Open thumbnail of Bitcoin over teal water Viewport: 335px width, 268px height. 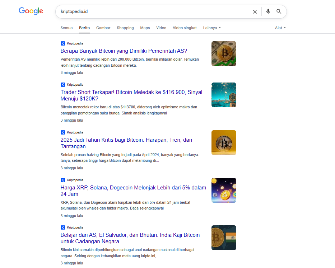click(x=224, y=95)
